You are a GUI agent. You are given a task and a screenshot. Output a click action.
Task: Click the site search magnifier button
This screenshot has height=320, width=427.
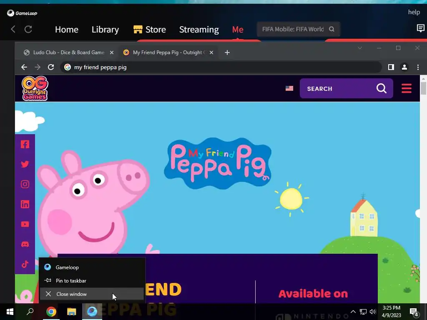click(x=381, y=88)
